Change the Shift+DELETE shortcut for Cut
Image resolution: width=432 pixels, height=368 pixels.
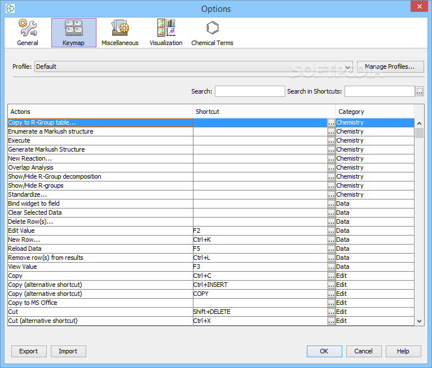[x=331, y=312]
